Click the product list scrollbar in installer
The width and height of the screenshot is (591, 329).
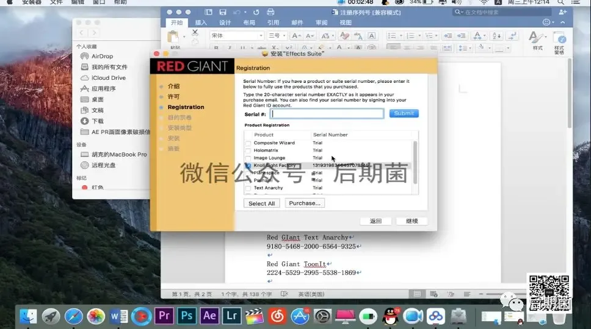click(415, 163)
